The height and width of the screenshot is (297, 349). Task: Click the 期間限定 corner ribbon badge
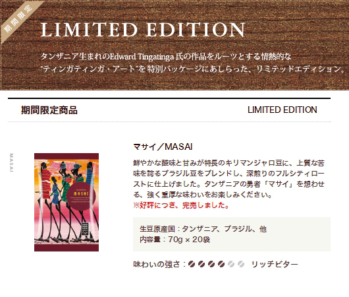point(18,19)
